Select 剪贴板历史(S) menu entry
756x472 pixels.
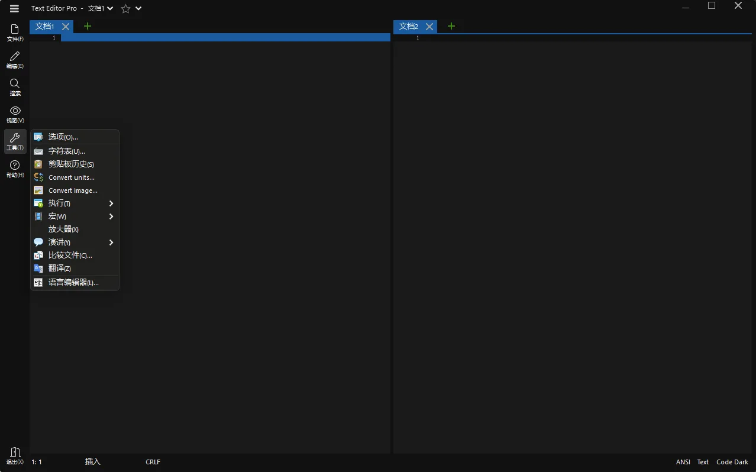tap(75, 164)
